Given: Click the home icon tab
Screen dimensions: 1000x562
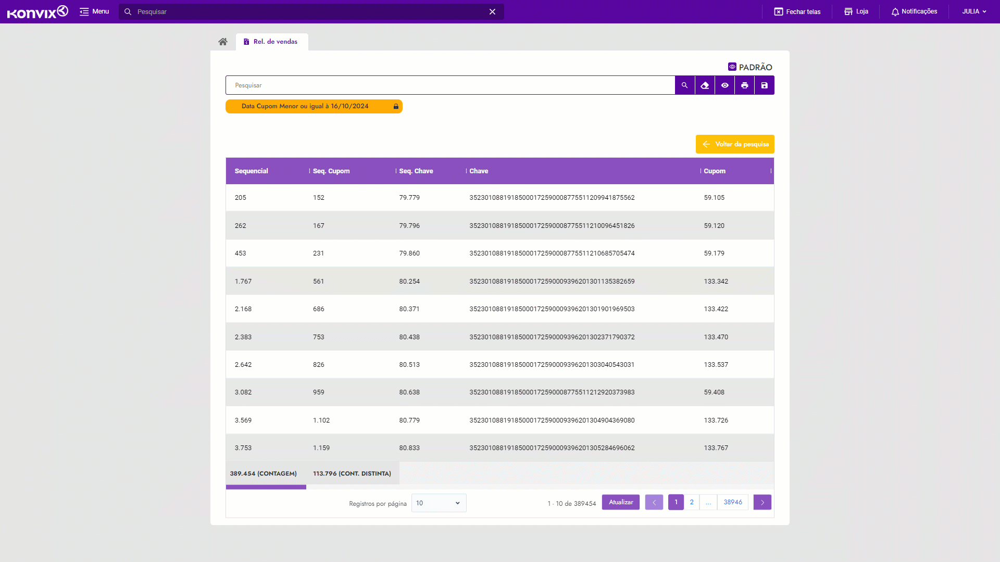Looking at the screenshot, I should (223, 42).
